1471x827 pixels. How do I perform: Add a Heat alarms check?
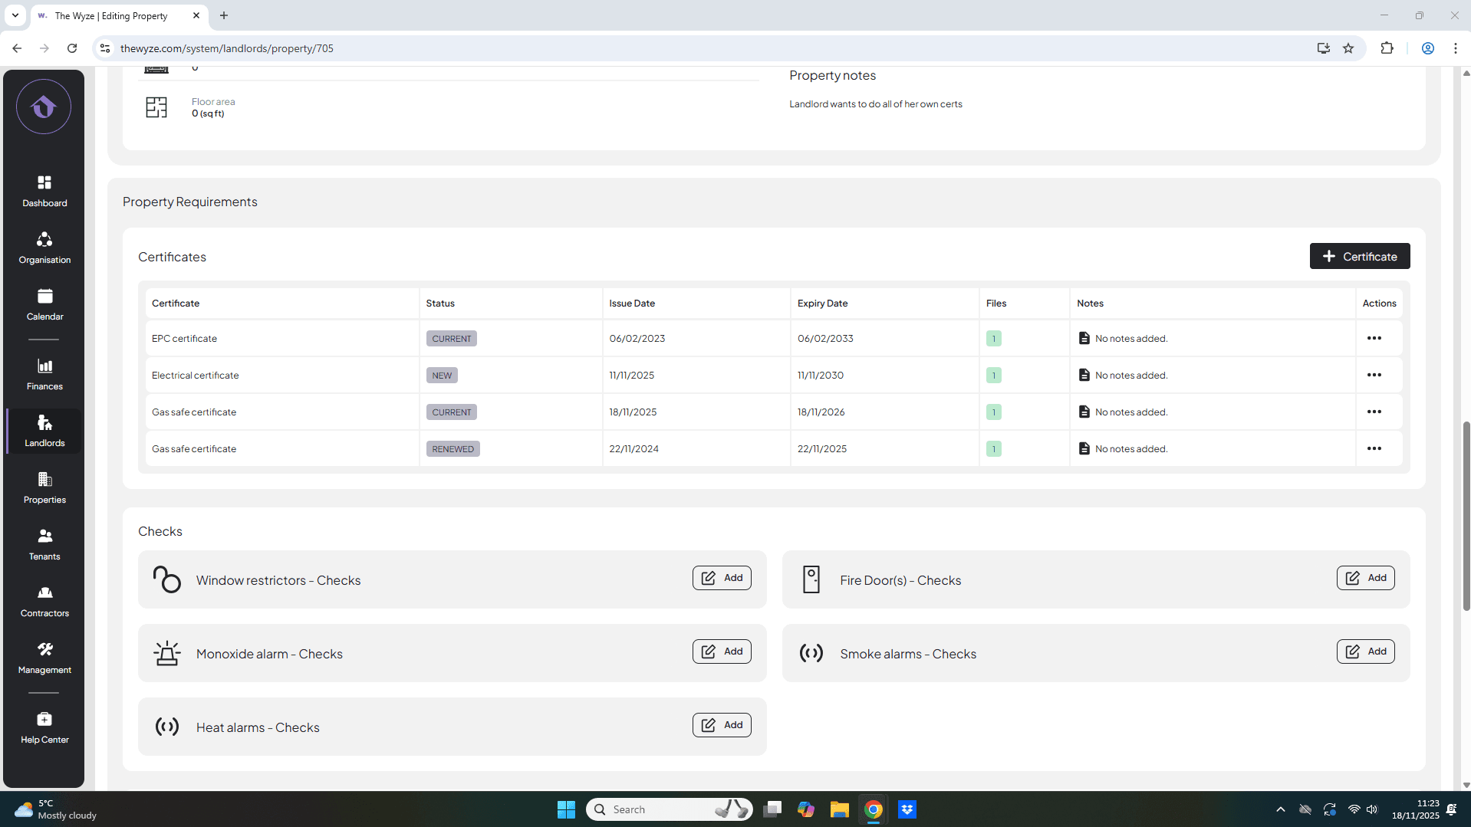[x=721, y=725]
